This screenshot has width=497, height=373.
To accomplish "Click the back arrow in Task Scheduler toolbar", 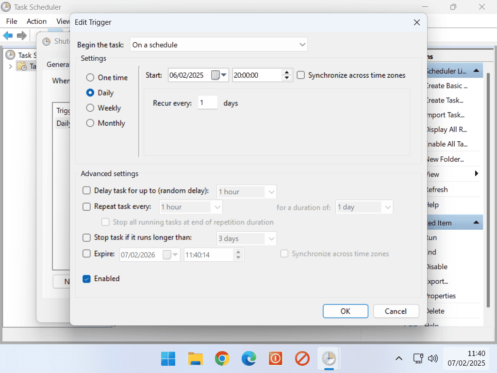I will click(8, 35).
